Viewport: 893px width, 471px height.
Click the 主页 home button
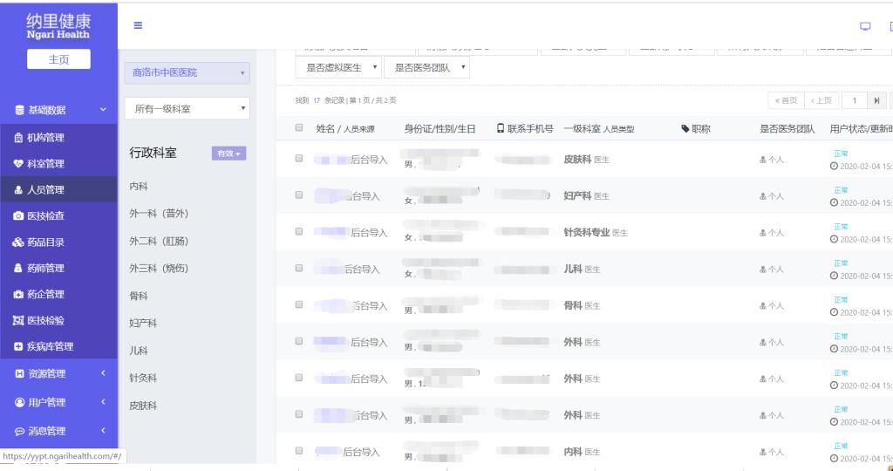[x=58, y=59]
